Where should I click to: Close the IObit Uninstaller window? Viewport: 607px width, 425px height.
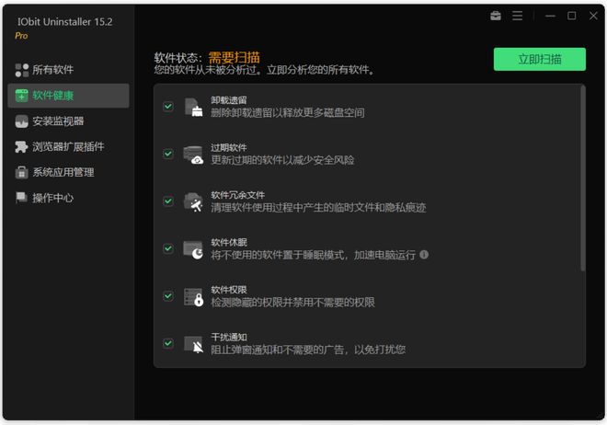tap(593, 16)
